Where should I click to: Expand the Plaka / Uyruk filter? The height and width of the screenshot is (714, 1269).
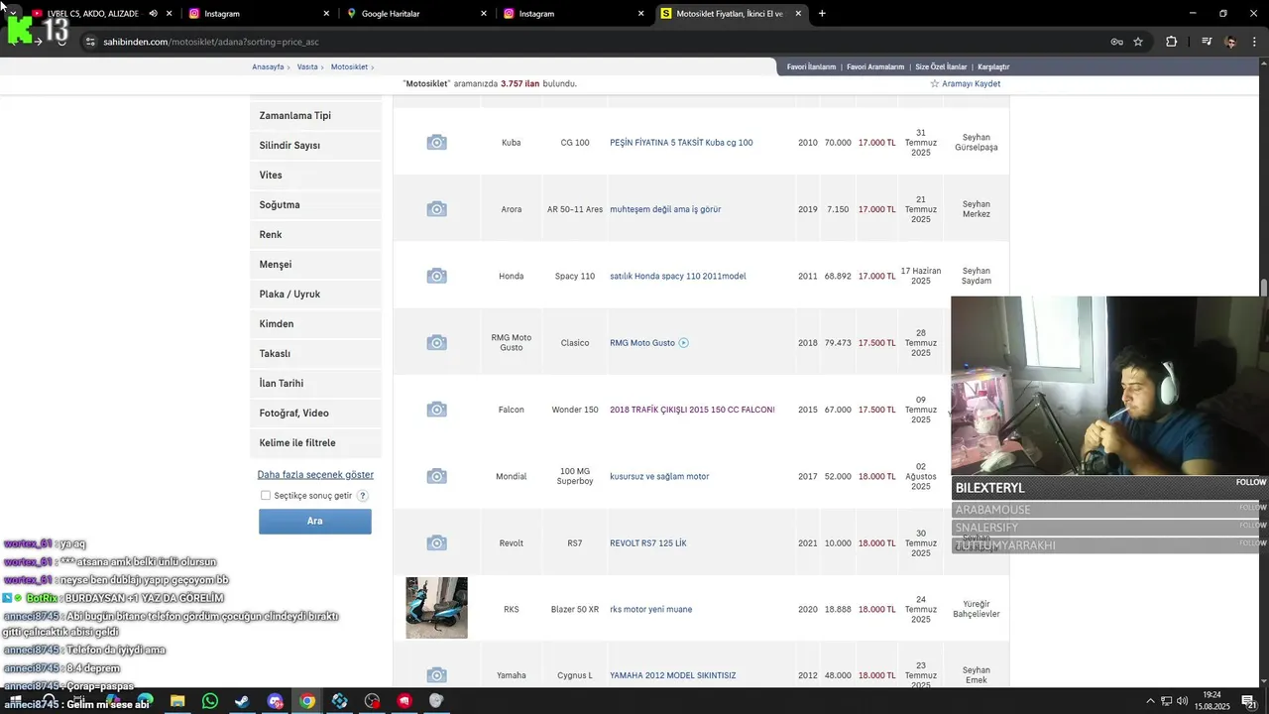coord(315,295)
